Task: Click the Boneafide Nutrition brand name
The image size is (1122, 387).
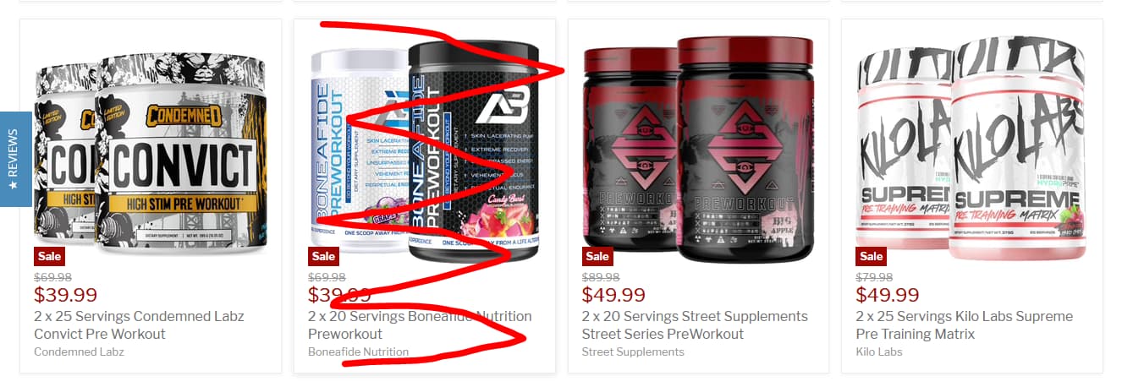Action: (x=358, y=352)
